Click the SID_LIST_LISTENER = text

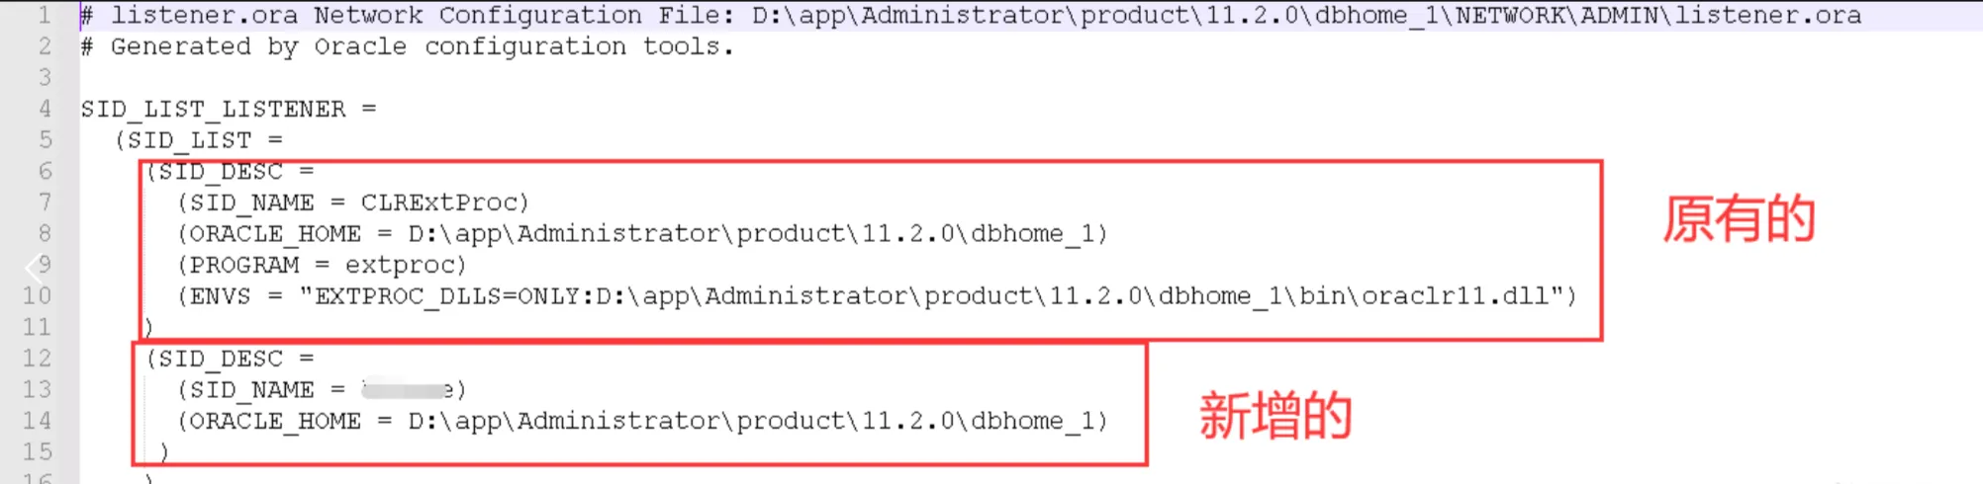[229, 109]
